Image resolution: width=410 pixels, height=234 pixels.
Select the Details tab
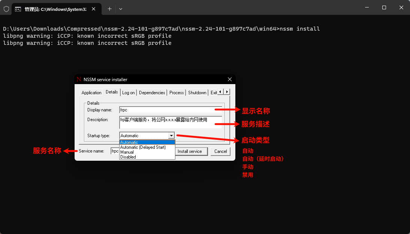tap(112, 92)
